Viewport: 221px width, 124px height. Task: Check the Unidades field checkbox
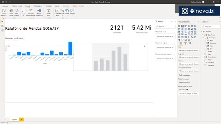pyautogui.click(x=205, y=63)
